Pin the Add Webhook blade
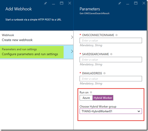 point(46,3)
